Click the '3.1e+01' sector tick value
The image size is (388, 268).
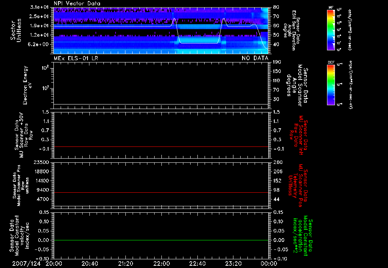[x=39, y=7]
